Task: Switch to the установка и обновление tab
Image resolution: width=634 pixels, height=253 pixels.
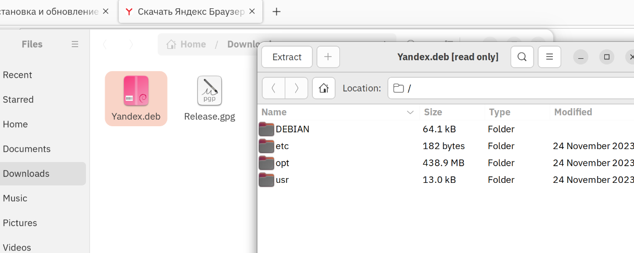Action: [x=50, y=11]
